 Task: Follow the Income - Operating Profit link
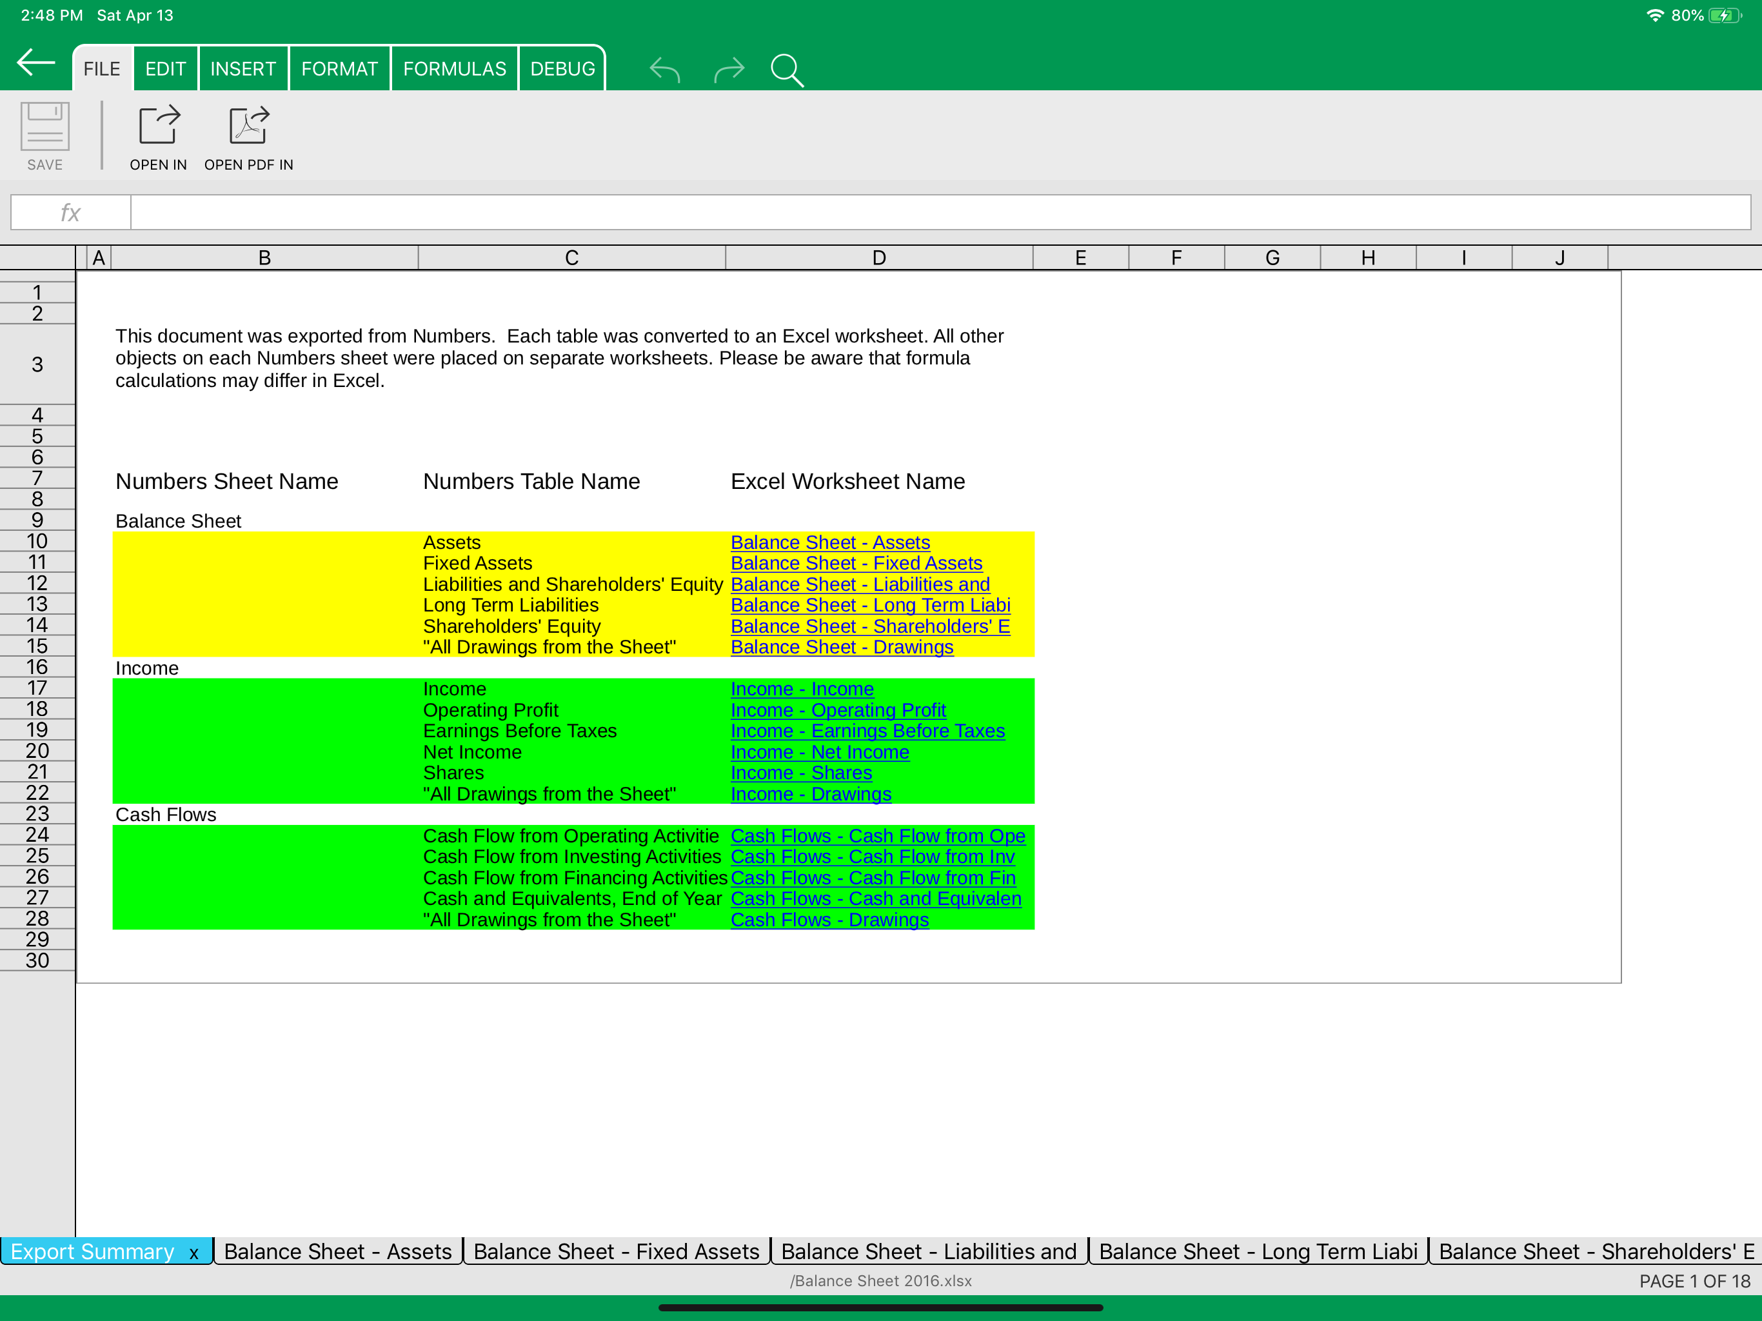coord(838,711)
